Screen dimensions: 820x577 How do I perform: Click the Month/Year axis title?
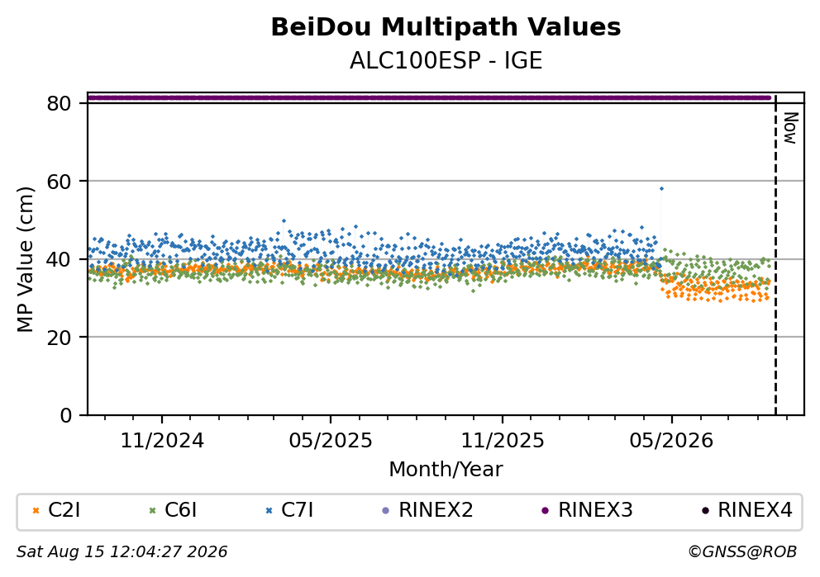[x=446, y=470]
